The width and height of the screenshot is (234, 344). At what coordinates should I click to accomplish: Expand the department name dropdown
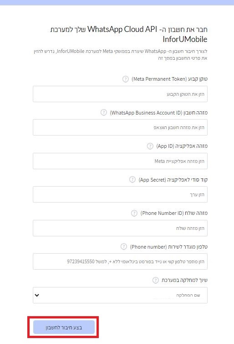(x=120, y=295)
